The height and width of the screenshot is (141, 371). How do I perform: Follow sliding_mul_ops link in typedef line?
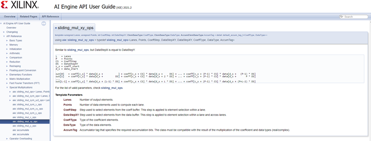pyautogui.click(x=117, y=40)
